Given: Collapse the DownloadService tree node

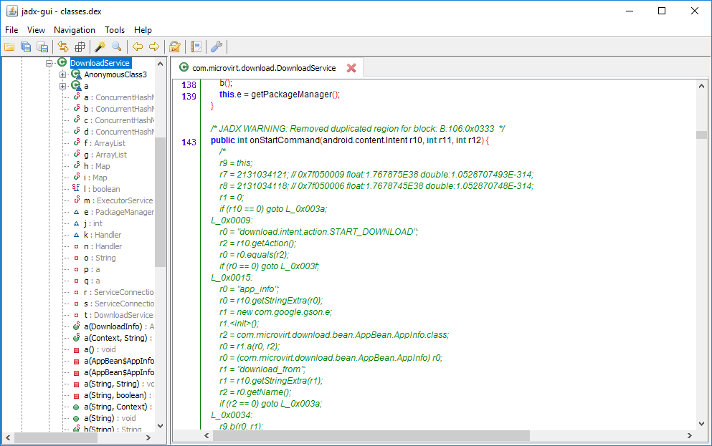Looking at the screenshot, I should coord(49,63).
